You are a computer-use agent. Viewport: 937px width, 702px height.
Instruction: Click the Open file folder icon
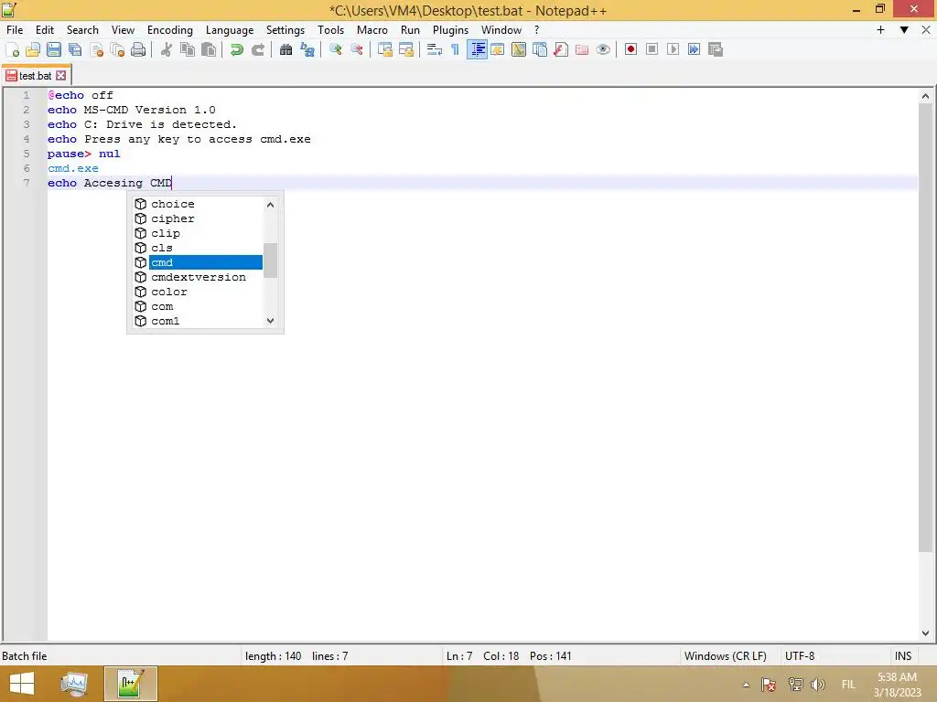[x=33, y=49]
